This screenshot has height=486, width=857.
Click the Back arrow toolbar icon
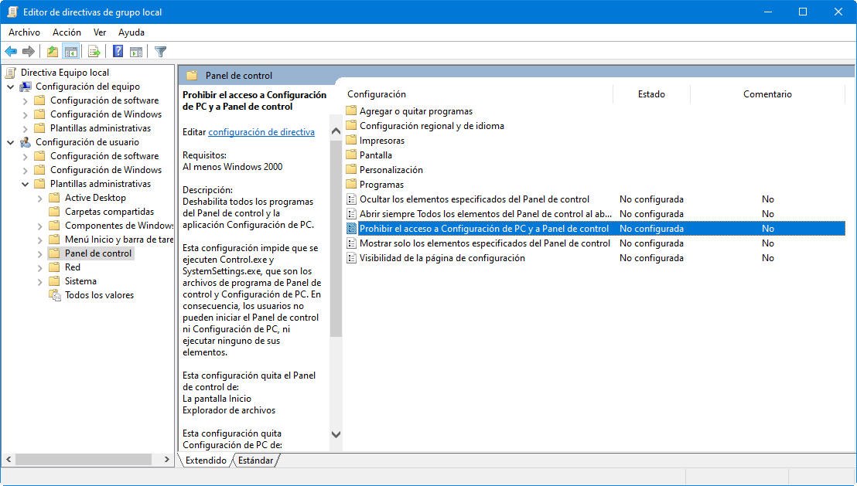[x=11, y=52]
